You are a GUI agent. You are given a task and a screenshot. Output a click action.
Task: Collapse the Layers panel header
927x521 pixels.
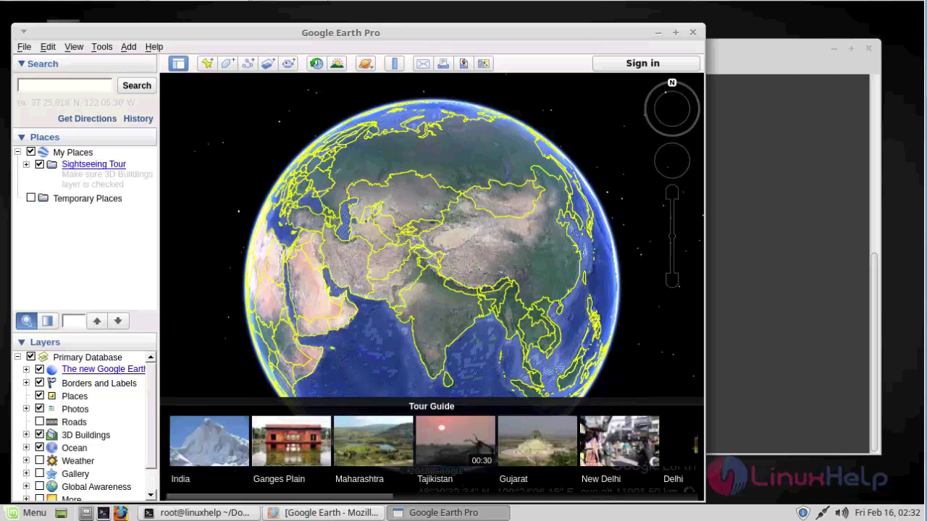point(85,342)
